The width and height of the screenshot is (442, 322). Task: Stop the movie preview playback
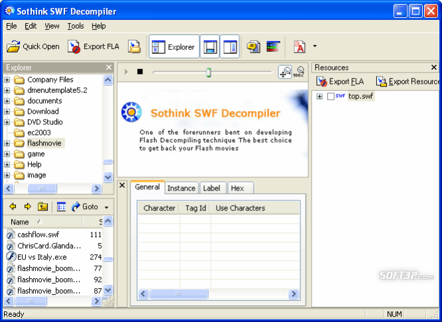[140, 72]
